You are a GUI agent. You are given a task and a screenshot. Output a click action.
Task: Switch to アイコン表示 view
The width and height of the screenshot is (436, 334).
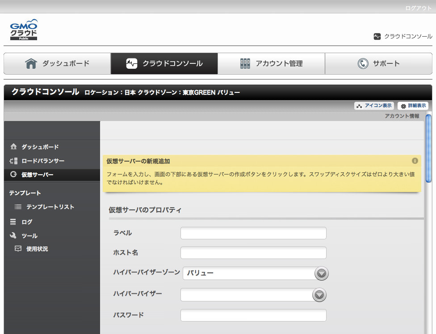click(x=374, y=106)
